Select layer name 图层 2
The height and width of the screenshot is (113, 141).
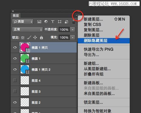click(x=36, y=103)
